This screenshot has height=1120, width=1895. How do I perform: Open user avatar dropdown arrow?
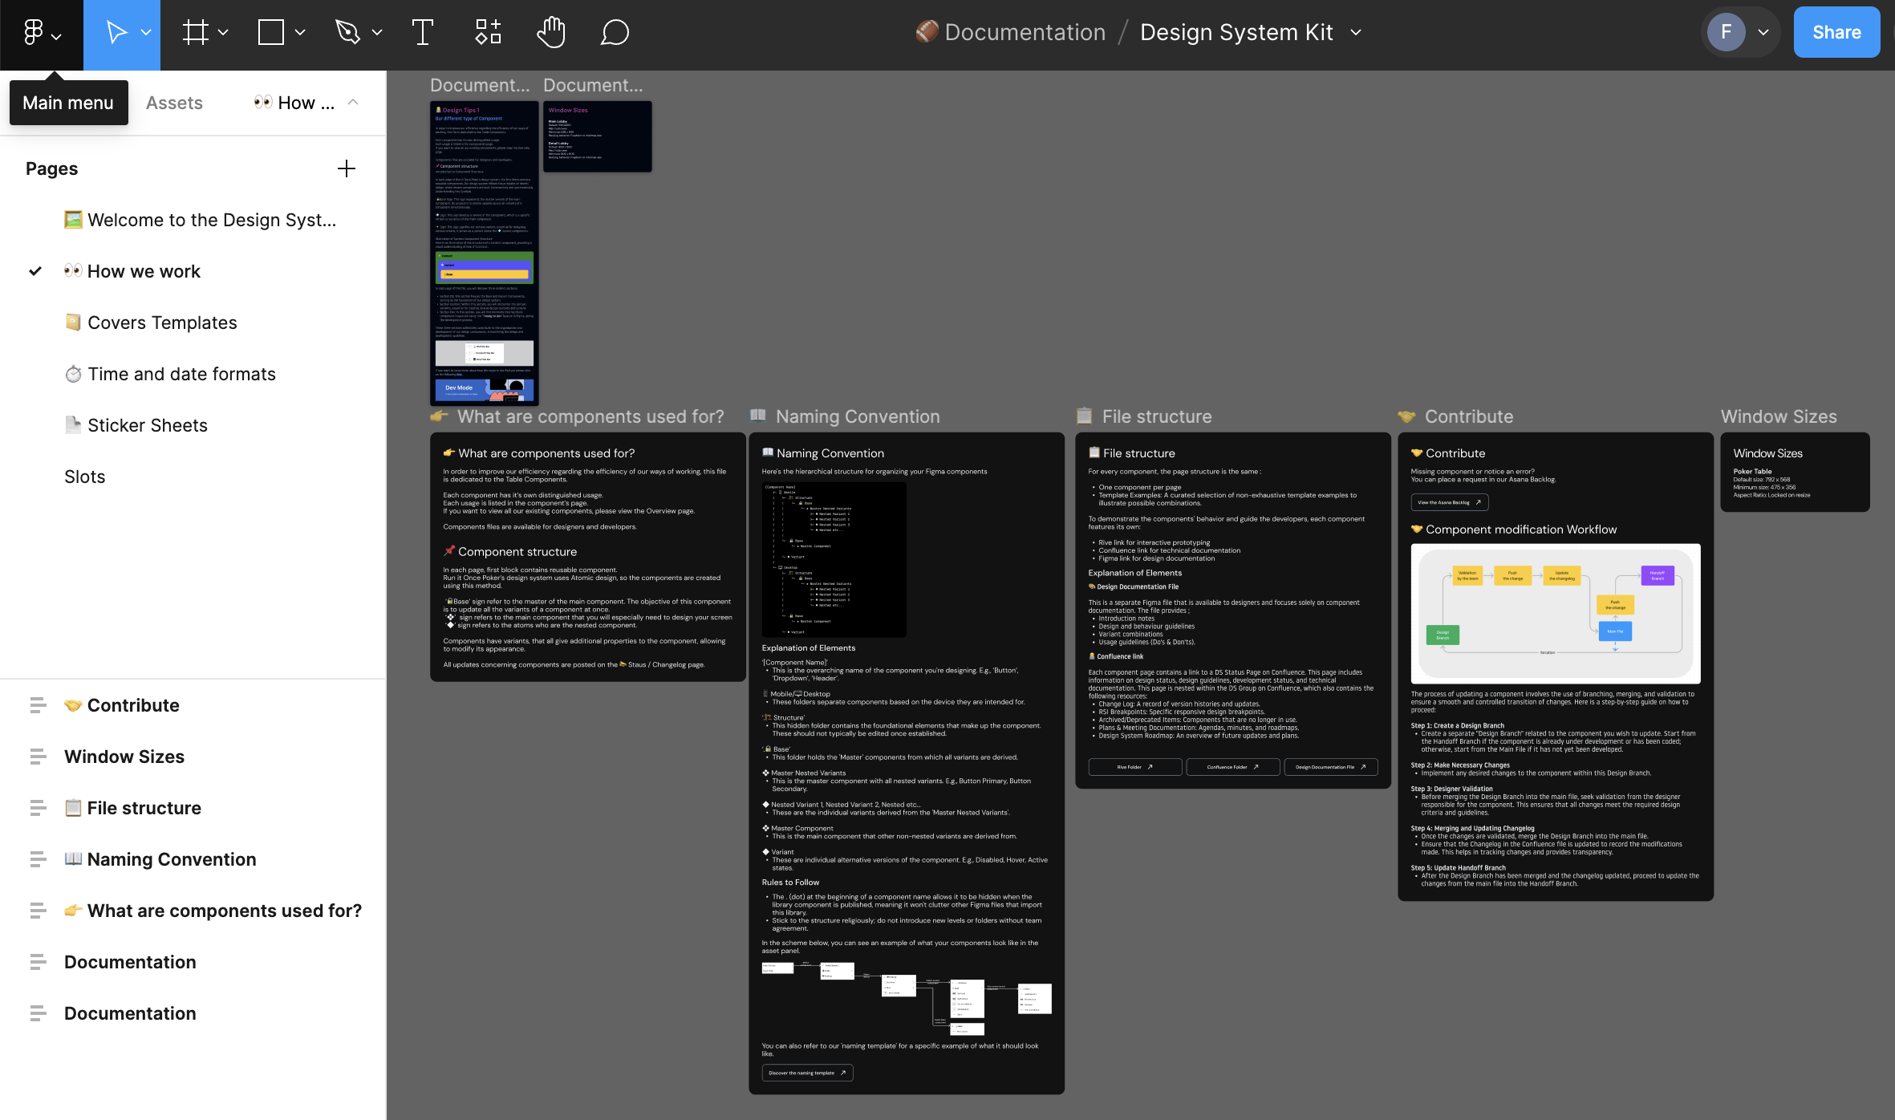1763,33
